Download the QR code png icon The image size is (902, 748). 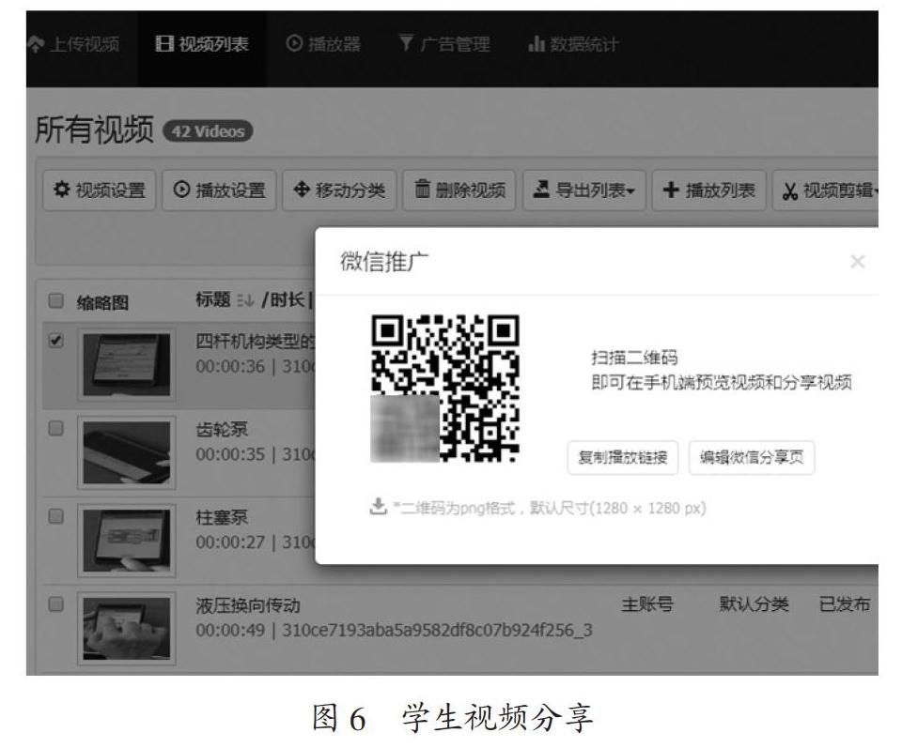(x=378, y=507)
